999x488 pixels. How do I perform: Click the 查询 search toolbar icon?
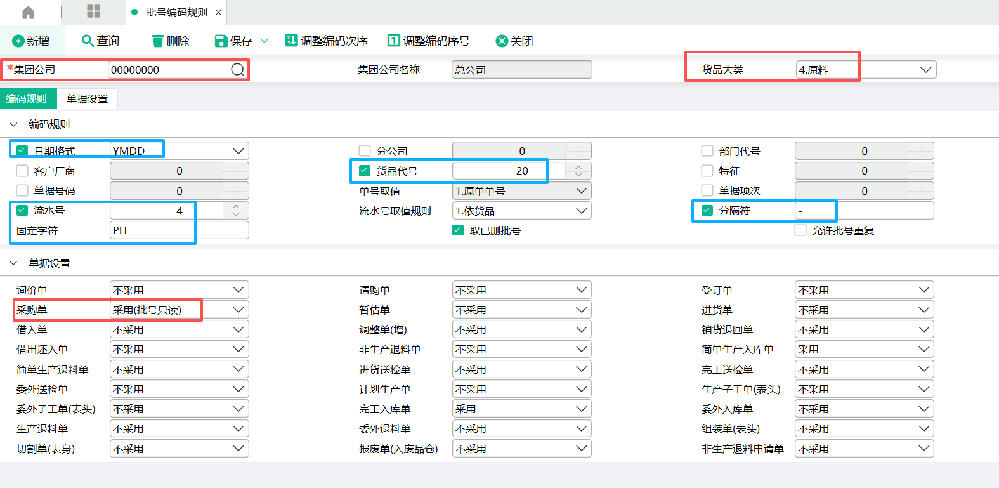[88, 41]
